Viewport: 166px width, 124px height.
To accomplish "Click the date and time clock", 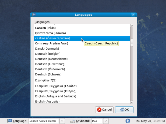I will [150, 121].
